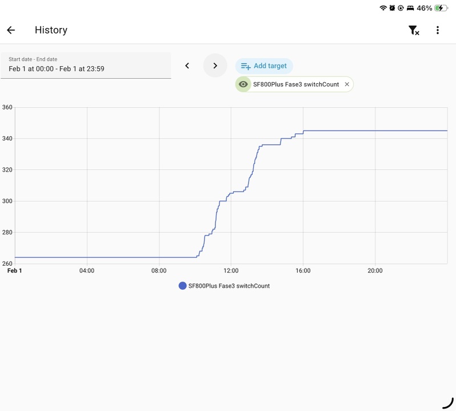Toggle the SF800Plus Fase3 switchCount legend entry

point(229,286)
